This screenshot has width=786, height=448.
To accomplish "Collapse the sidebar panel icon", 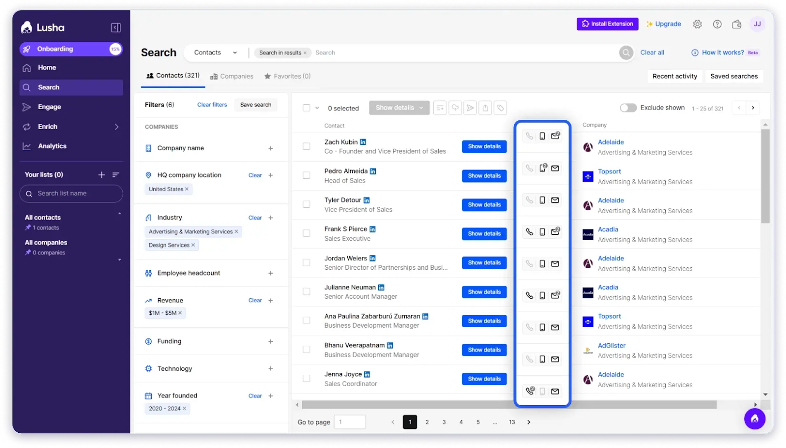I will click(116, 28).
